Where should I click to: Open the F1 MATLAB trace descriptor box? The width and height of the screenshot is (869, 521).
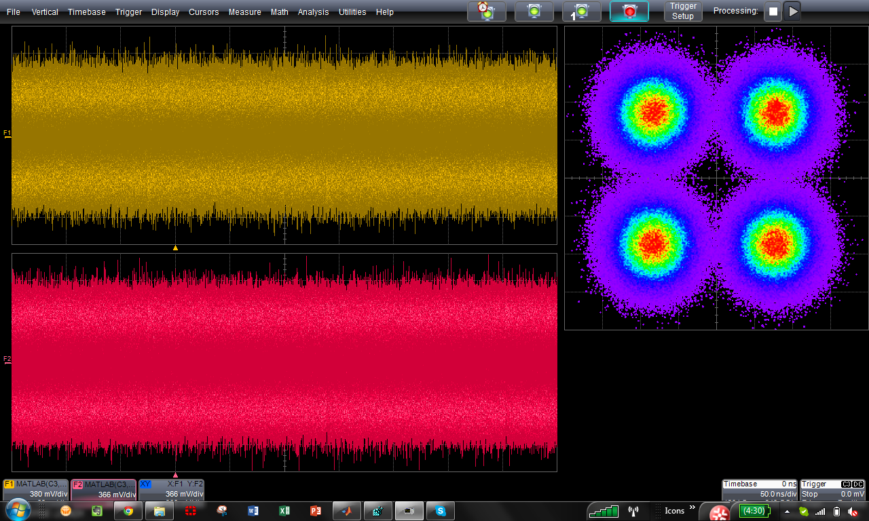(35, 489)
